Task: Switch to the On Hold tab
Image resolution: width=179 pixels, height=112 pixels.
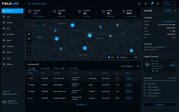Action: (72, 68)
